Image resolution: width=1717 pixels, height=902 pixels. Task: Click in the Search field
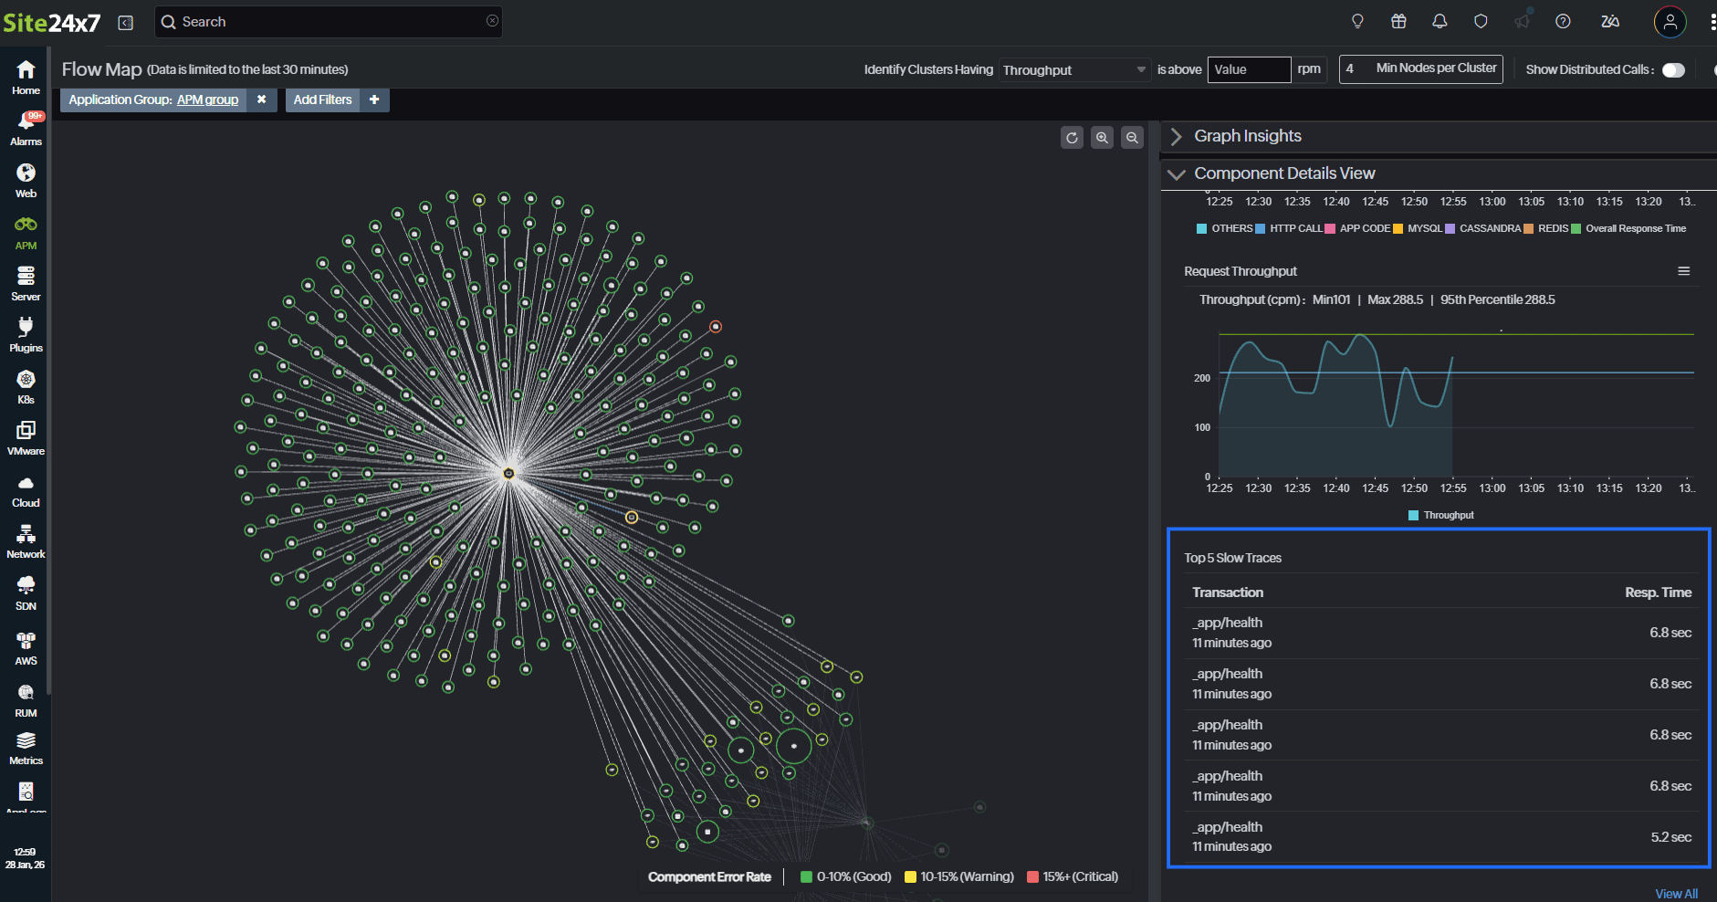[x=329, y=21]
